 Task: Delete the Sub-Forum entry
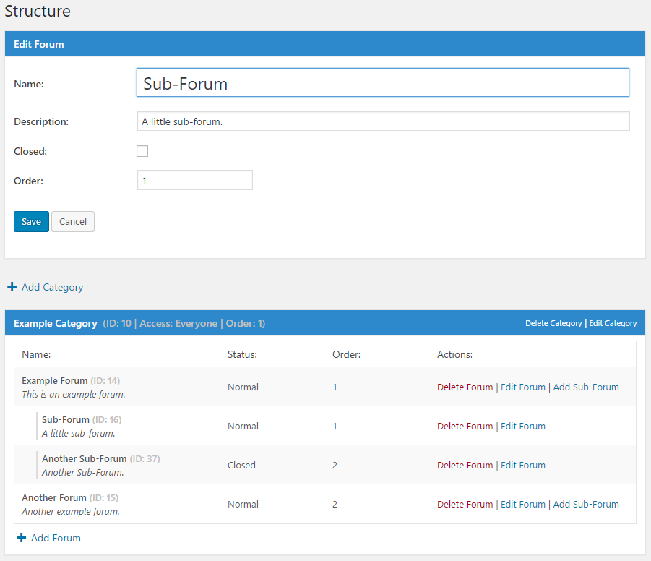tap(465, 426)
